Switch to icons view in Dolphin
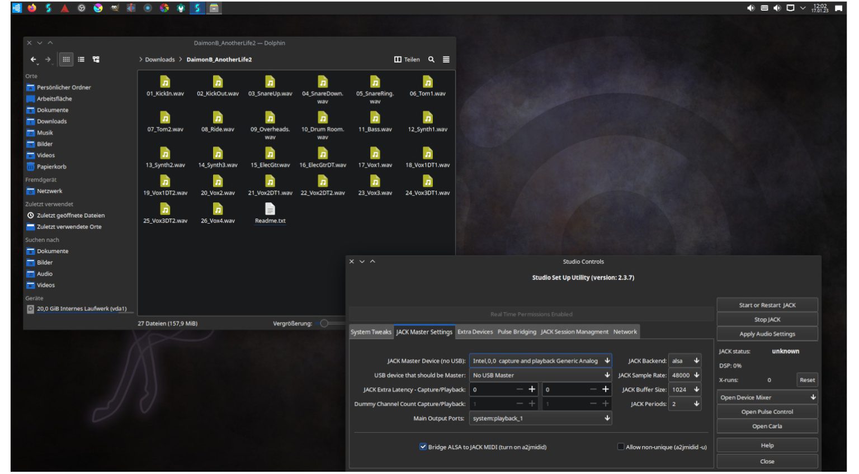 tap(67, 59)
